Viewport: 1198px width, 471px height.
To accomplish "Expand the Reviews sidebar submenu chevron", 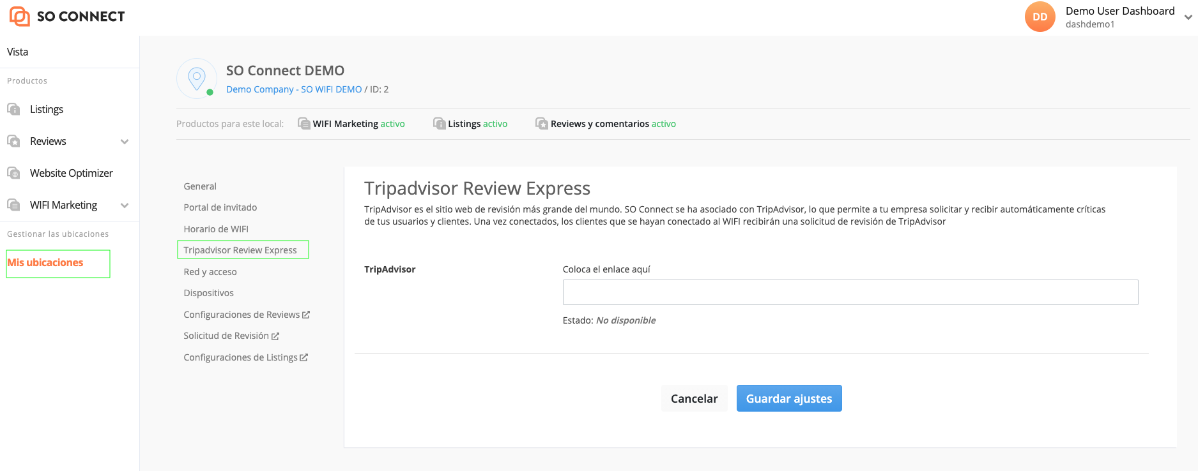I will pos(125,142).
